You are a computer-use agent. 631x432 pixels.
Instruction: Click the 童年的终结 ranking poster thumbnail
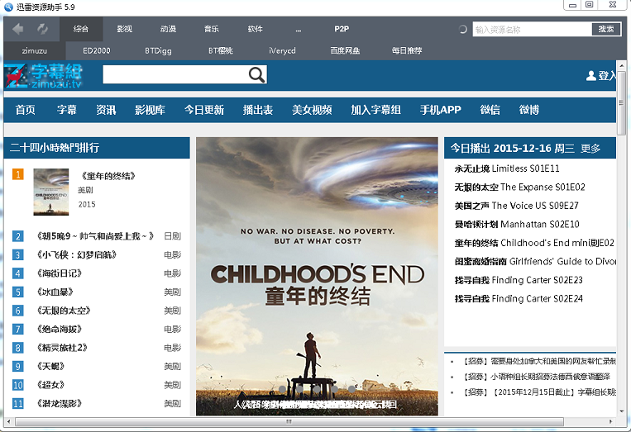tap(51, 192)
